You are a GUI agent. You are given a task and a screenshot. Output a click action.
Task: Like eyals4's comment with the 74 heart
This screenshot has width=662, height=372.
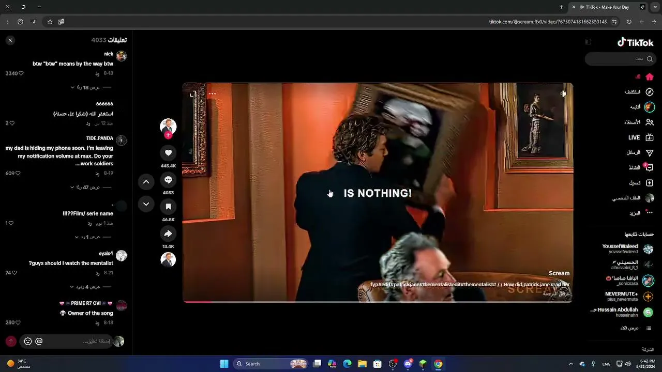pos(14,273)
